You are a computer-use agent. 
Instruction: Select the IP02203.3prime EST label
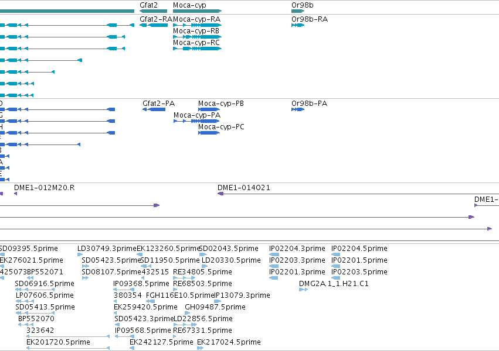click(x=297, y=260)
